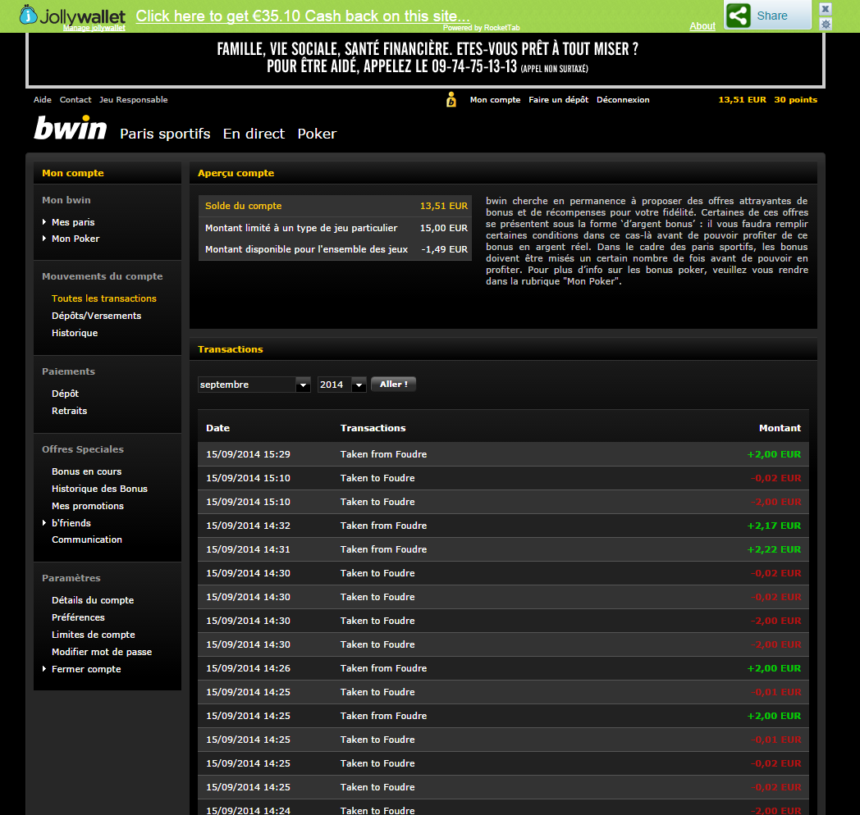Open Communication in sidebar
The height and width of the screenshot is (815, 860).
click(87, 540)
